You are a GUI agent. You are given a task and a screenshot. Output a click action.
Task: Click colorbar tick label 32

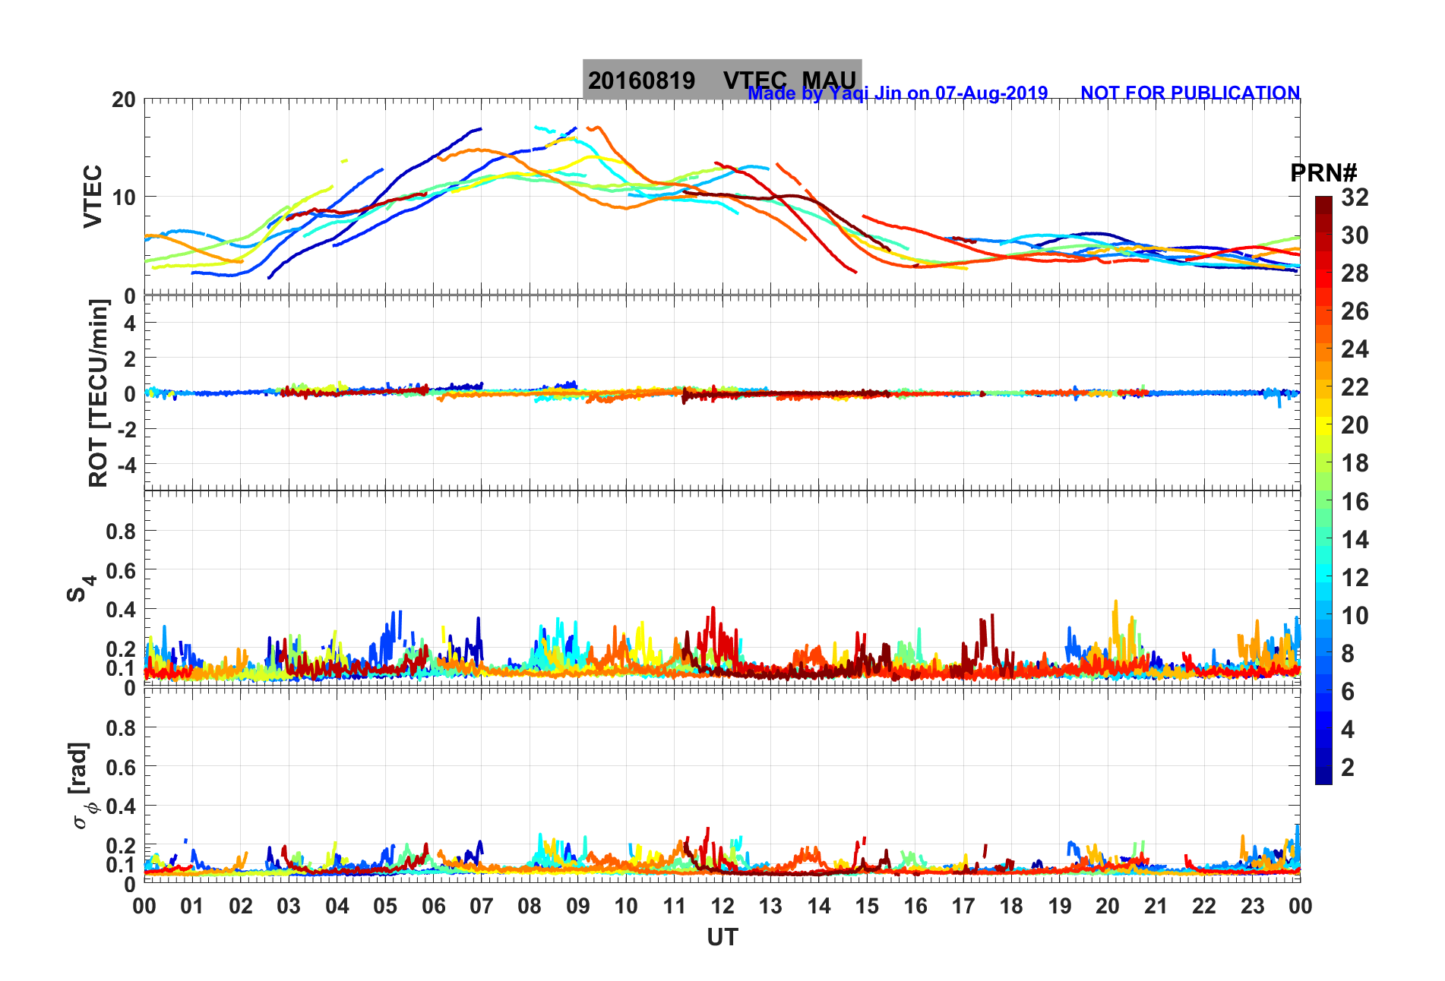pos(1355,197)
